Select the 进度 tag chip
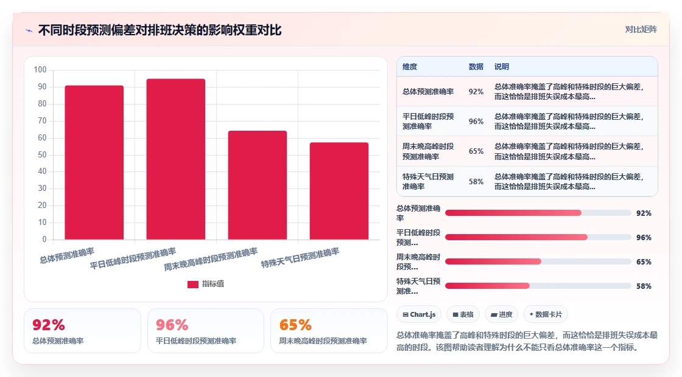Screen dimensions: 682x377 pos(501,314)
